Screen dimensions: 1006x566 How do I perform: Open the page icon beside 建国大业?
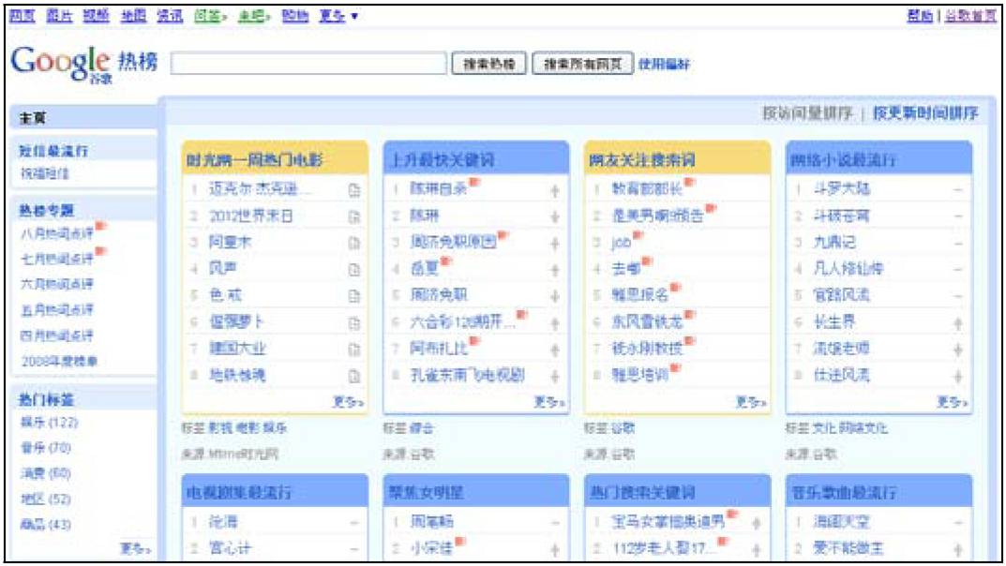pyautogui.click(x=354, y=350)
